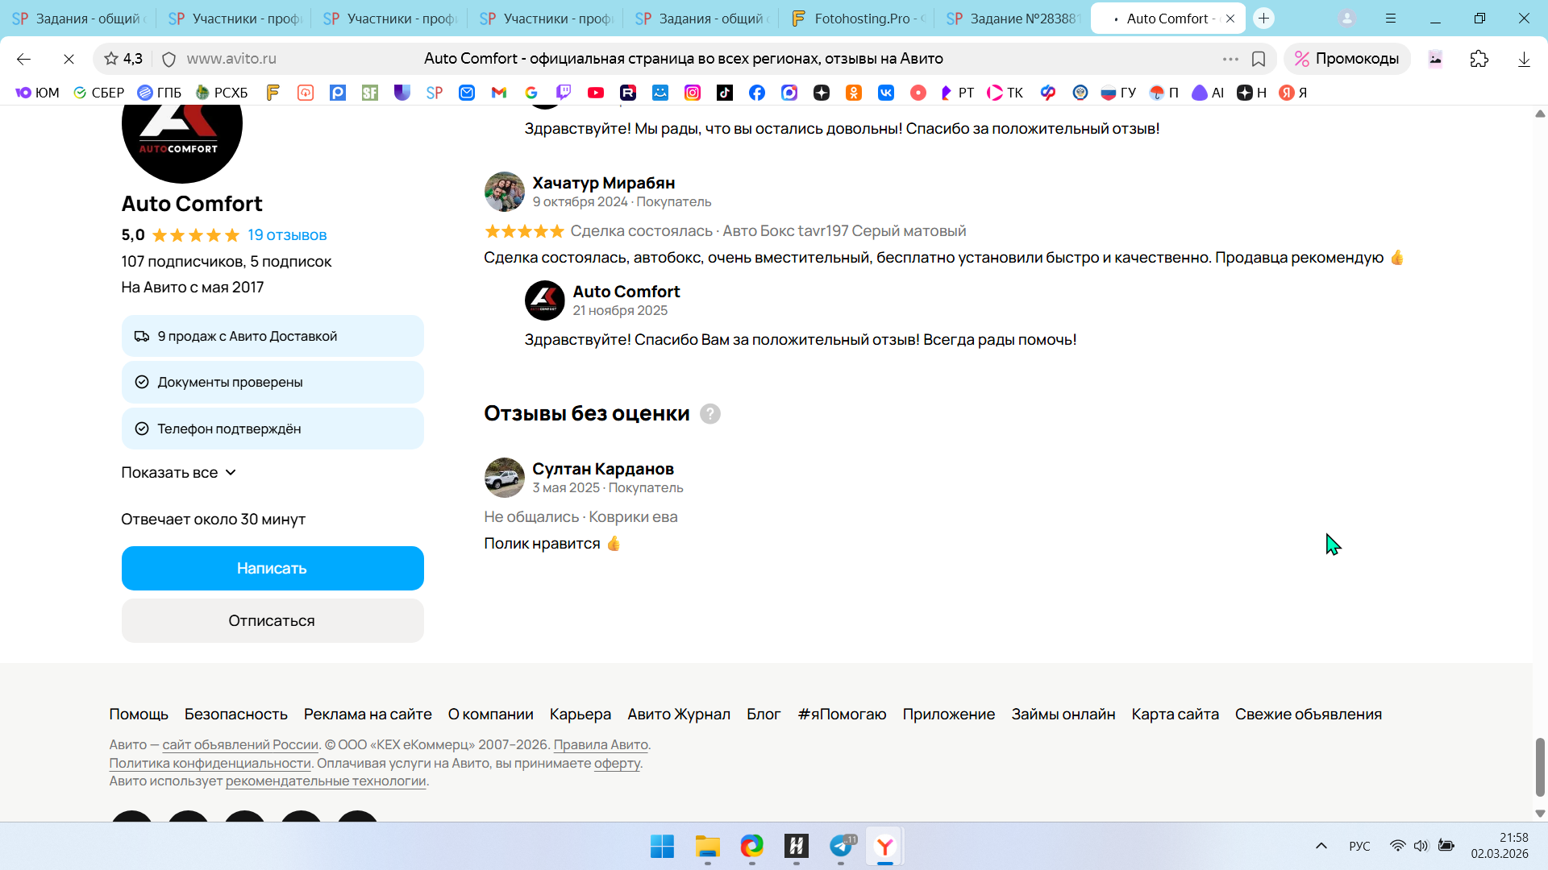
Task: Open the three-dots menu in address bar
Action: 1230,59
